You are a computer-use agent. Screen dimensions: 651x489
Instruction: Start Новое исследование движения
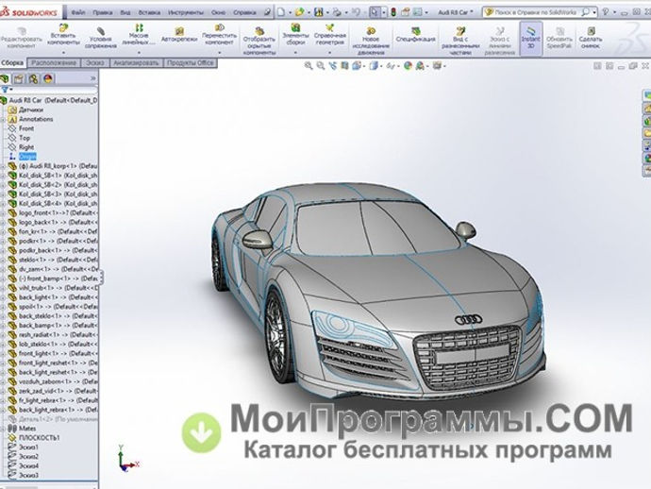point(371,41)
